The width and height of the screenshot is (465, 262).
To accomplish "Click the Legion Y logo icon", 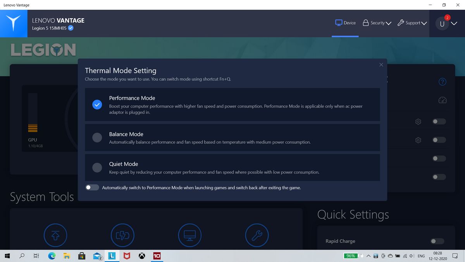I will (x=14, y=23).
